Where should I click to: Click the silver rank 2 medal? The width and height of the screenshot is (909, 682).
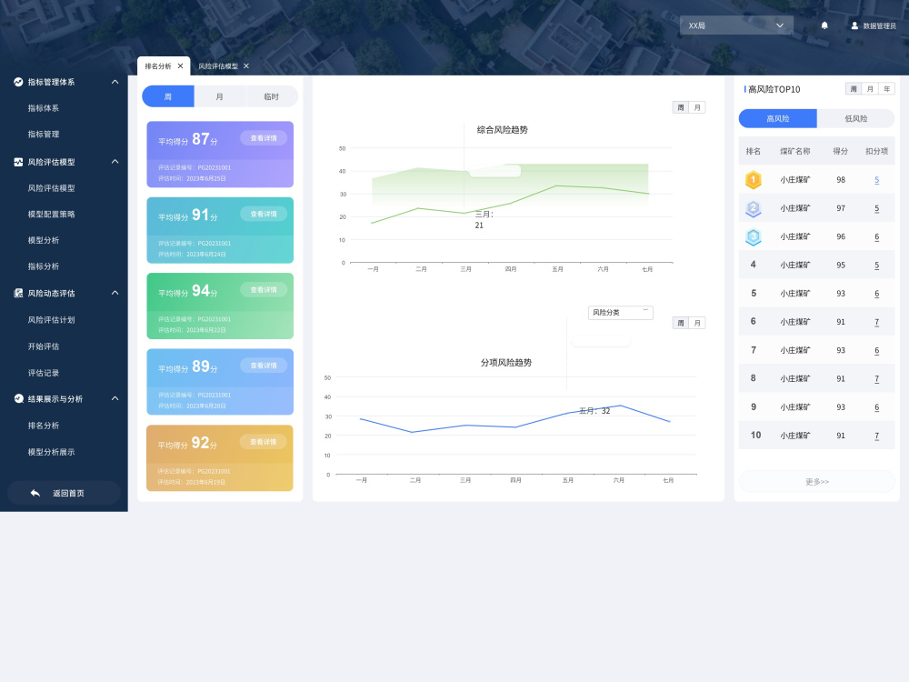(753, 208)
